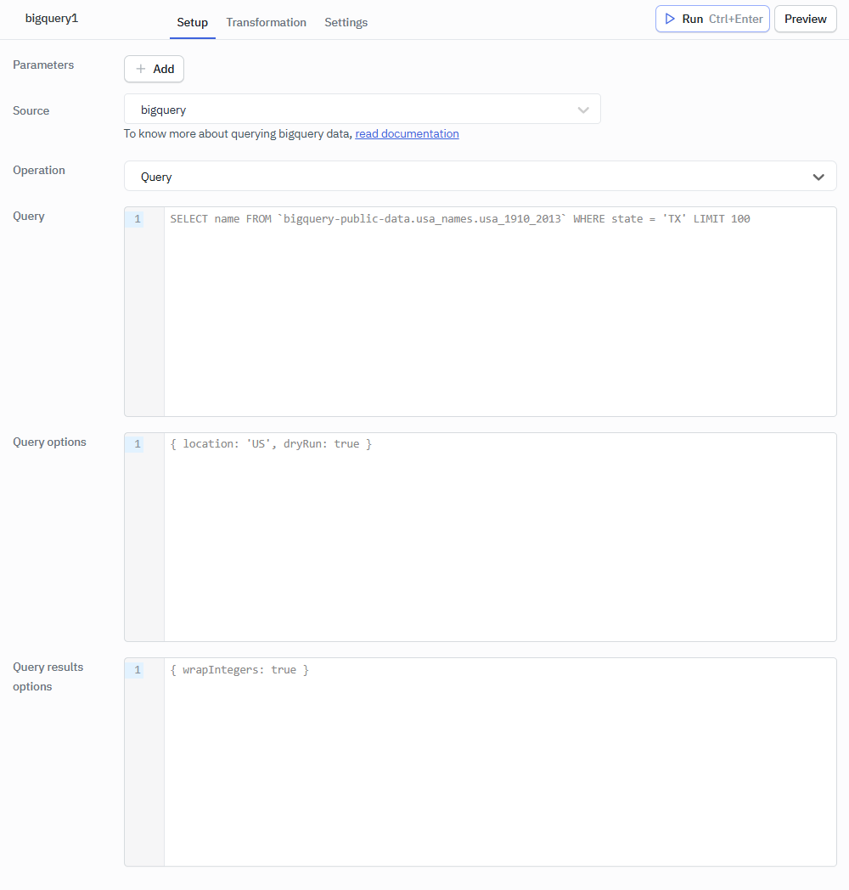The height and width of the screenshot is (890, 849).
Task: Switch to the Settings tab
Action: tap(346, 22)
